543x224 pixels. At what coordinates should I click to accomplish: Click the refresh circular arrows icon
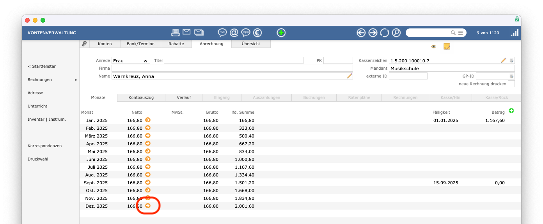[x=385, y=33]
